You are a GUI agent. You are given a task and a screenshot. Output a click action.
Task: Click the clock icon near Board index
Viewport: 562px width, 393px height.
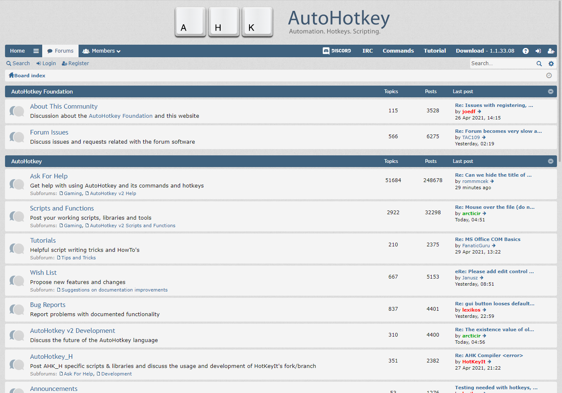(x=549, y=76)
